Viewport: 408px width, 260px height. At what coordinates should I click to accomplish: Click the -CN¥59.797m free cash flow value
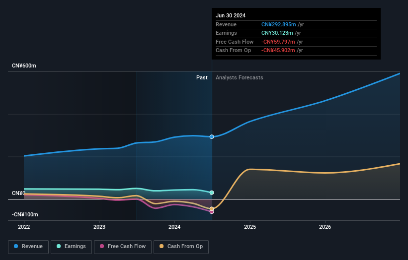pos(278,42)
